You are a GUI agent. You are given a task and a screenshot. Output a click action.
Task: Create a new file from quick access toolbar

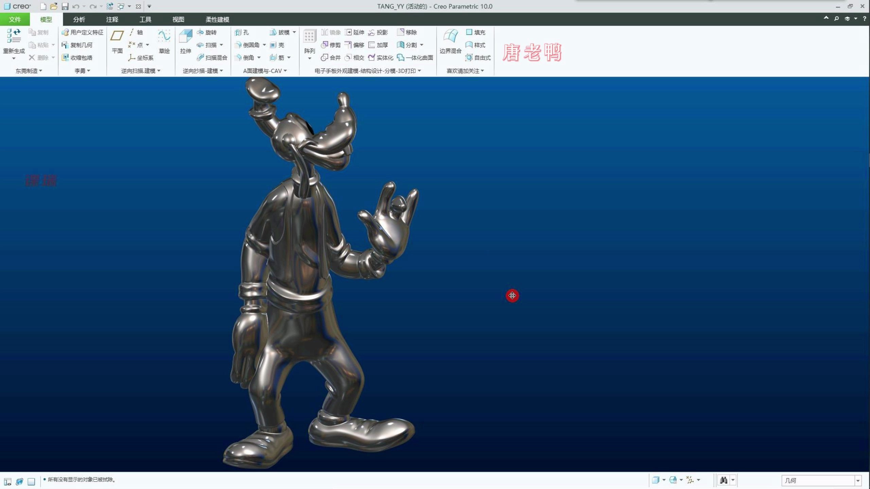point(43,6)
